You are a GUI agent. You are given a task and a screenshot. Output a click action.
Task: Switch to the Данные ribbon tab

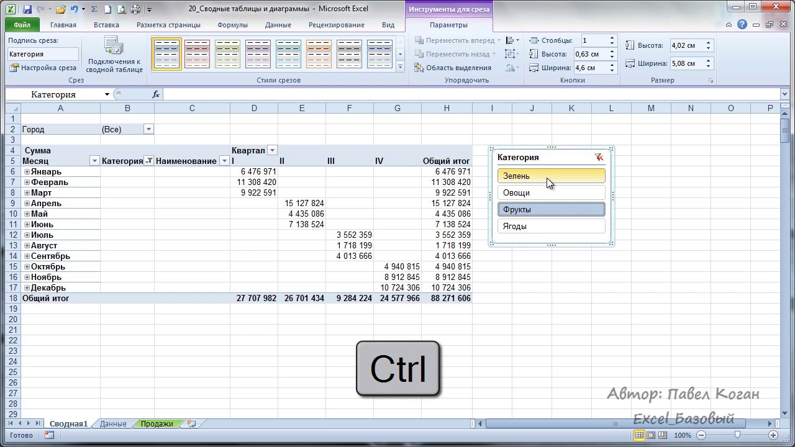(278, 25)
